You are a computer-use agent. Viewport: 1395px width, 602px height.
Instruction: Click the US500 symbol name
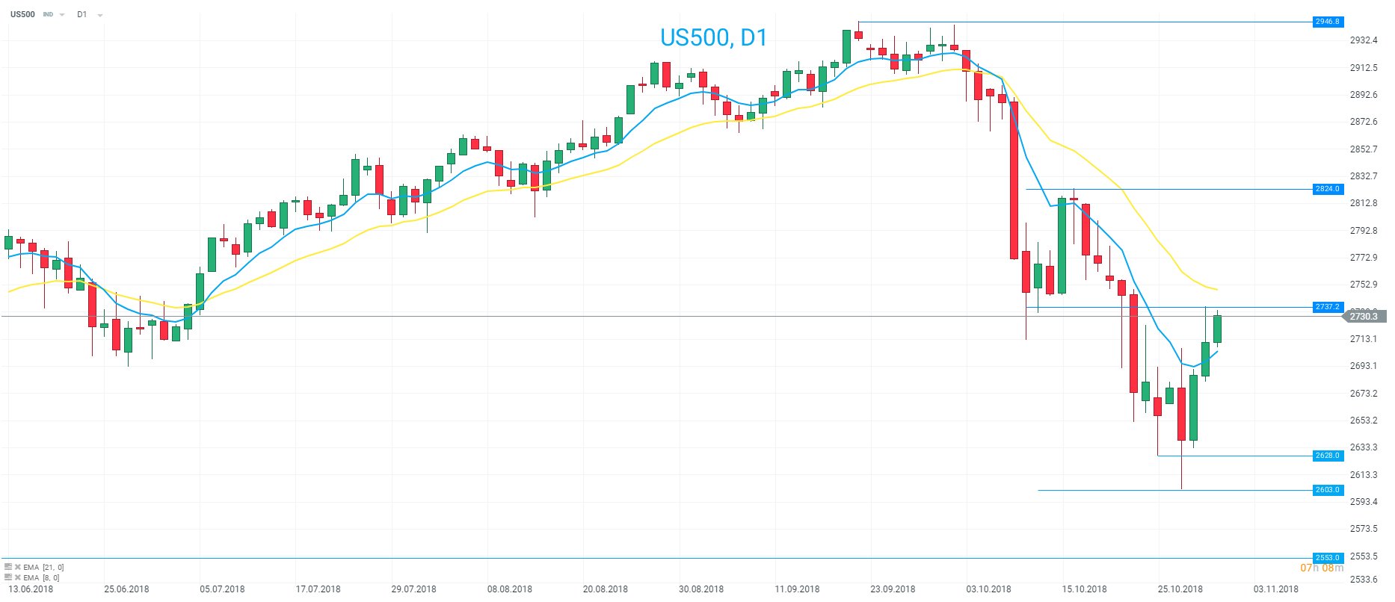[x=22, y=14]
